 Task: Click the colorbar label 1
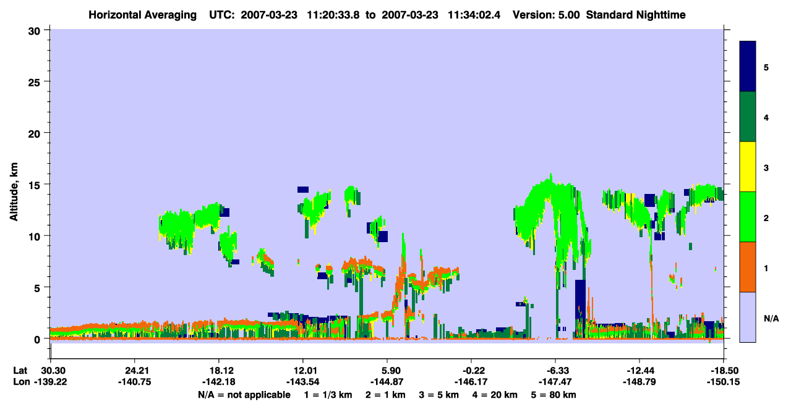[x=766, y=267]
